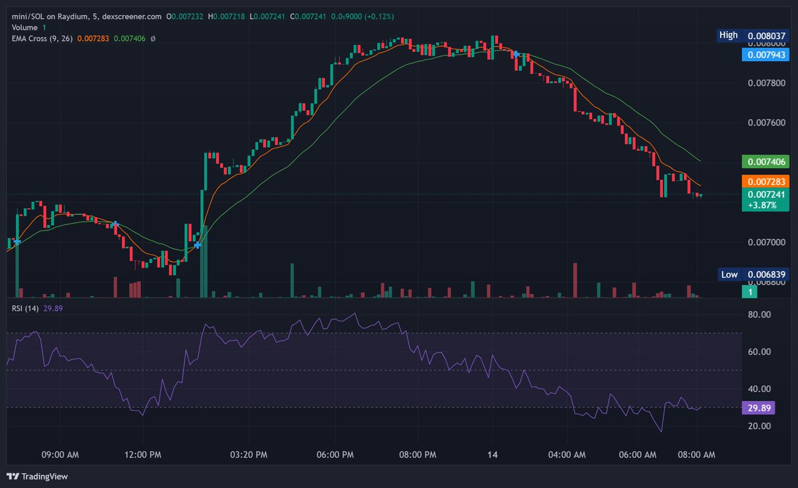Select the green 0.007406 EMA price tag
Image resolution: width=798 pixels, height=488 pixels.
[765, 161]
